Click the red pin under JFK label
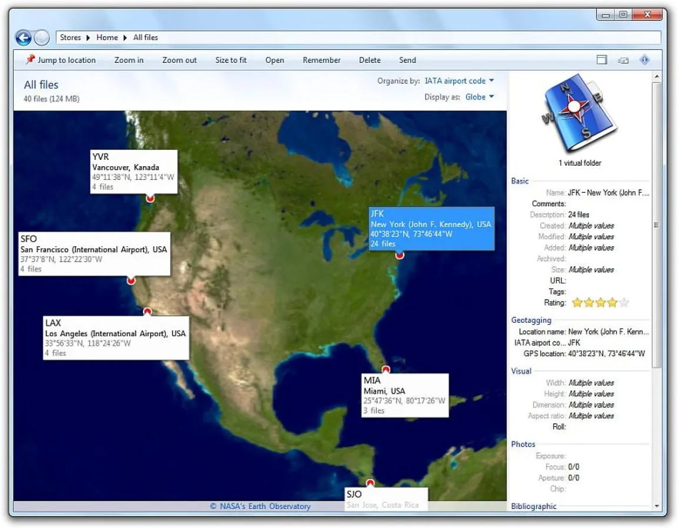679x529 pixels. (400, 255)
